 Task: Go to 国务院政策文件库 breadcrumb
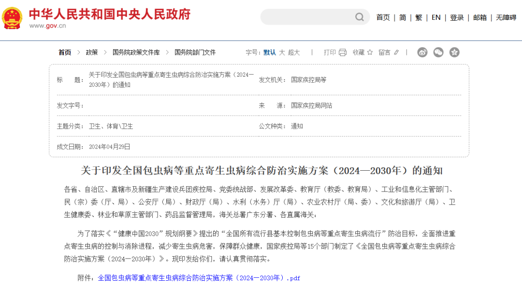point(136,53)
